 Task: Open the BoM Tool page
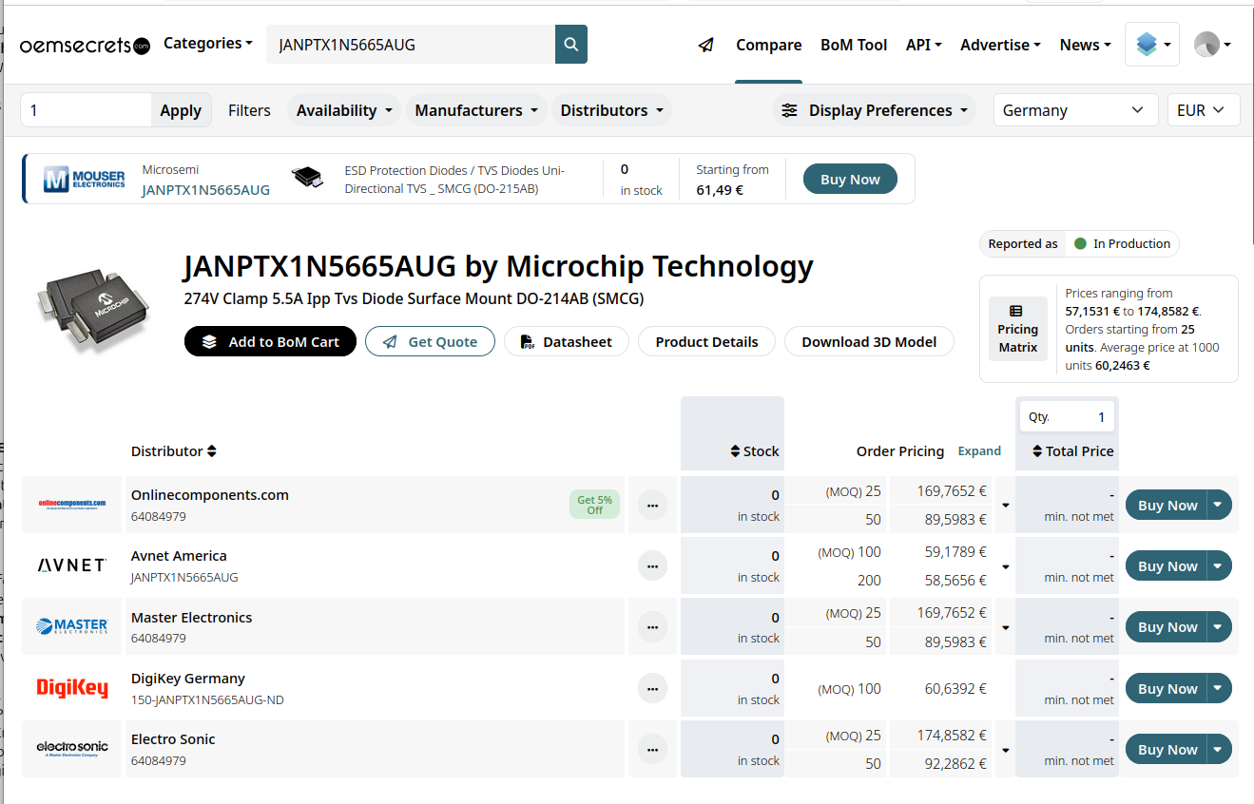click(854, 45)
